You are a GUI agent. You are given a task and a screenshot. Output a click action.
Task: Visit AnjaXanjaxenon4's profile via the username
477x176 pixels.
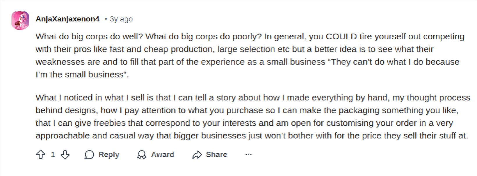pyautogui.click(x=67, y=19)
